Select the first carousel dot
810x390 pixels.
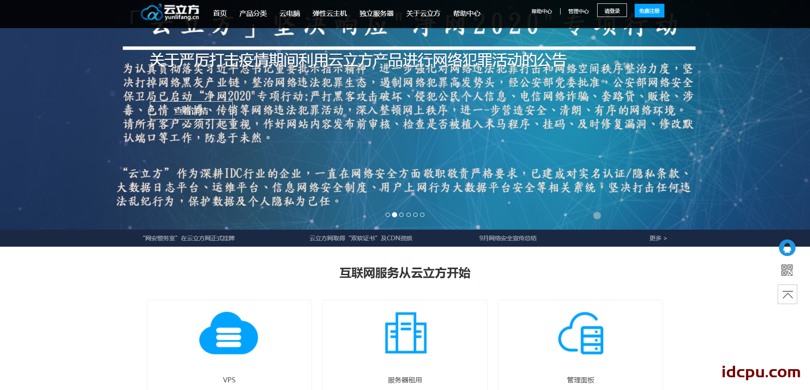click(x=388, y=215)
